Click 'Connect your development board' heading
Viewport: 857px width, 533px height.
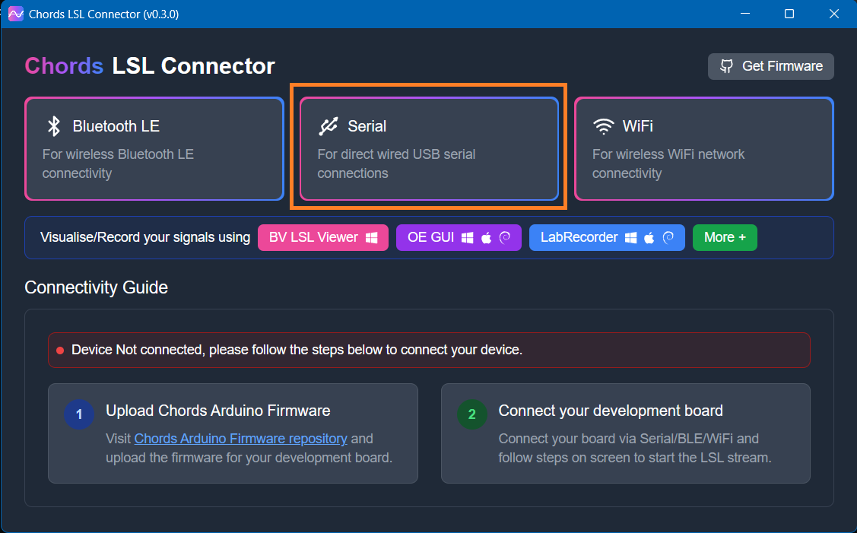(x=611, y=411)
